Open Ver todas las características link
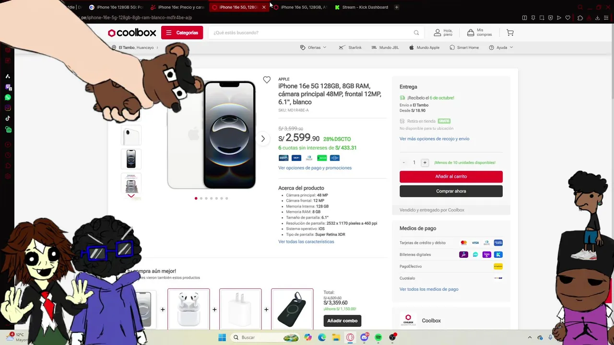 click(306, 241)
